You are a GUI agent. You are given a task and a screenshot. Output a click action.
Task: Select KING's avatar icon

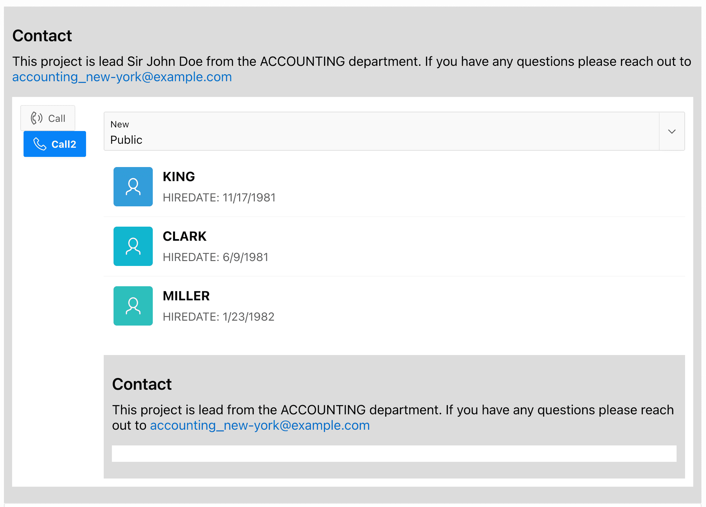[133, 187]
